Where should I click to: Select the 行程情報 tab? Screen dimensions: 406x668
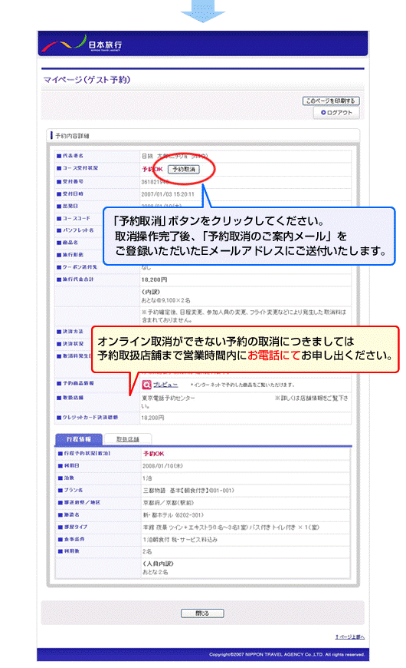click(x=79, y=438)
